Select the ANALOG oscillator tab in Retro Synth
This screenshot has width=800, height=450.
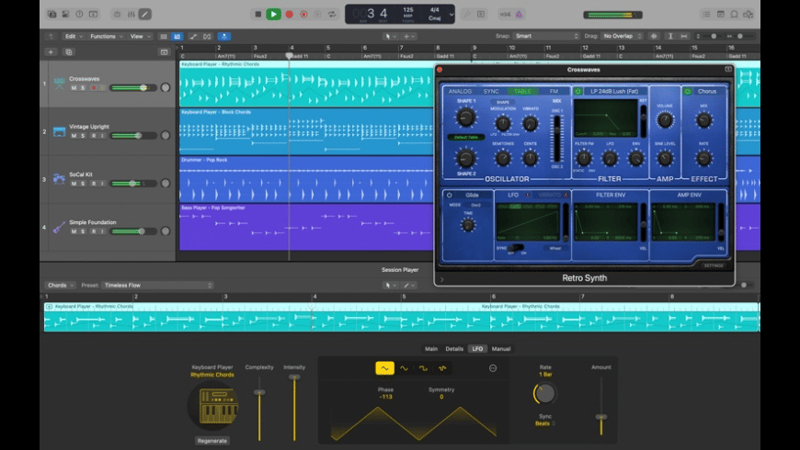(x=460, y=91)
